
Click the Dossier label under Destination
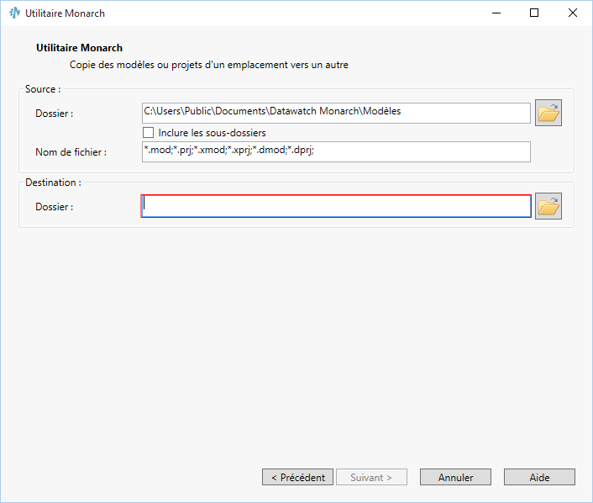[54, 207]
